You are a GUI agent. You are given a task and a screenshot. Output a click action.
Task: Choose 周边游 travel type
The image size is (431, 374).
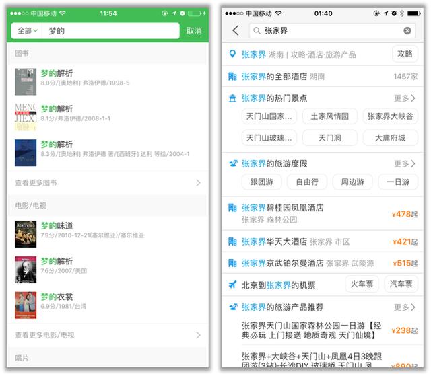pos(353,182)
